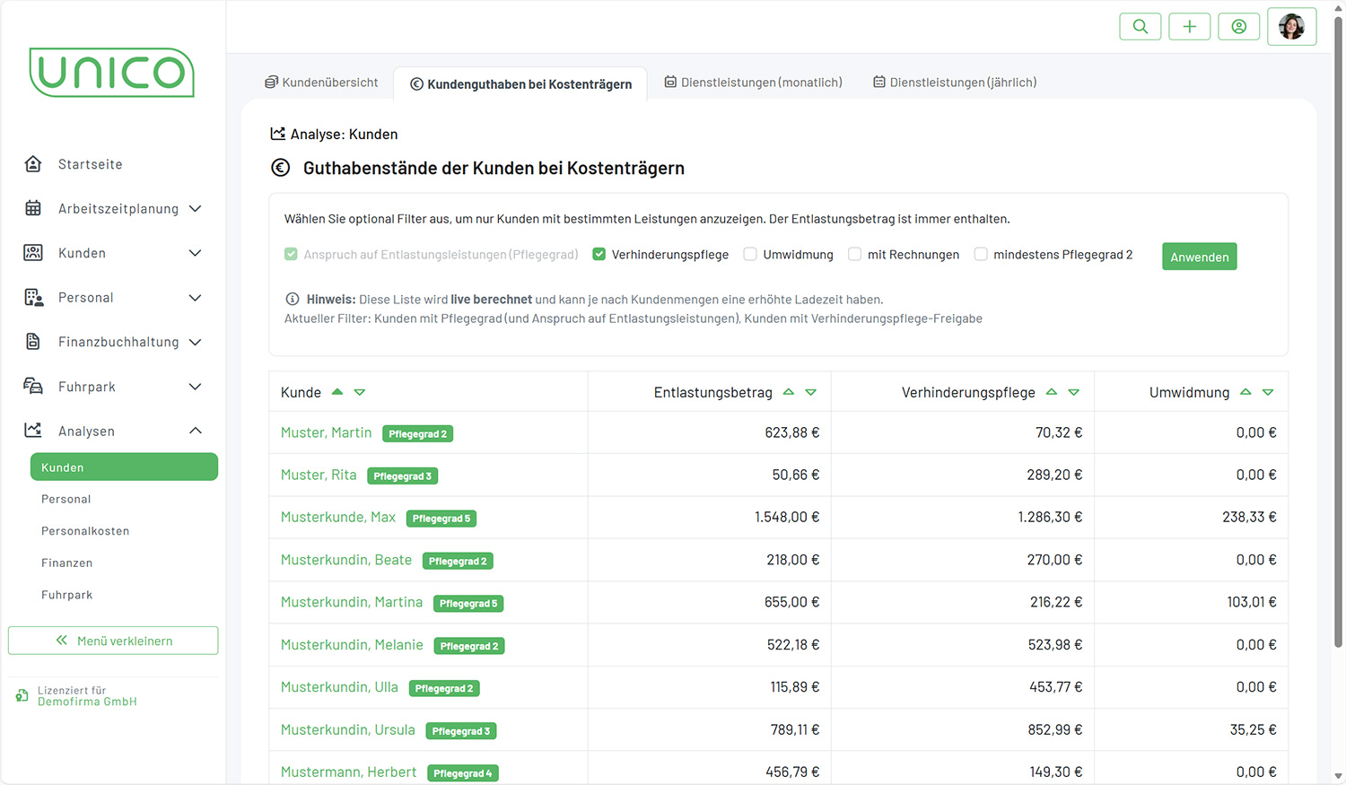This screenshot has width=1346, height=785.
Task: Switch to Dienstleistungen (monatlich) tab
Action: [753, 83]
